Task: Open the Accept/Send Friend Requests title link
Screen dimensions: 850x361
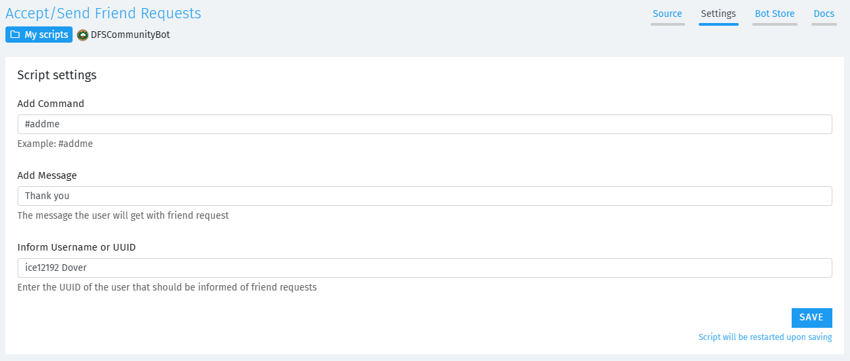Action: (103, 13)
